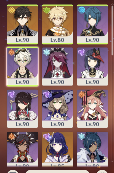The width and height of the screenshot is (114, 173).
Task: Click the Pyro icon on Xinyan's spiked-hair card
Action: (x=12, y=136)
